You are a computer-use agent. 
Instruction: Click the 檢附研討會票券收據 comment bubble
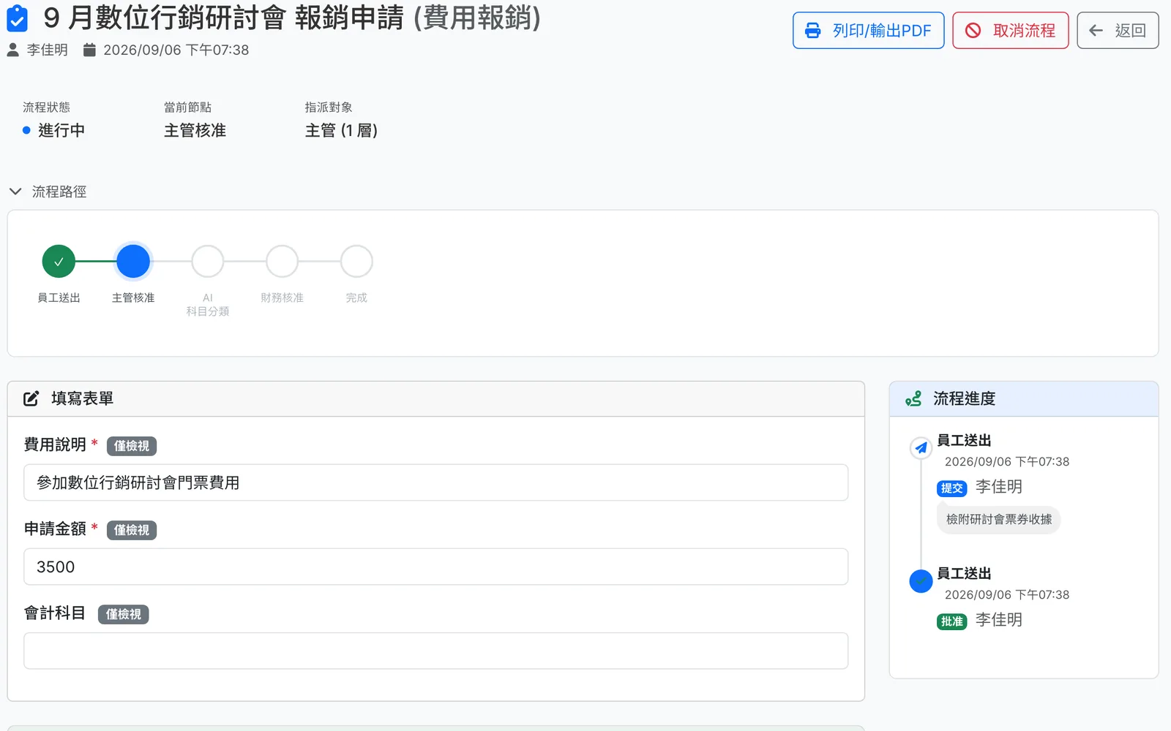click(998, 519)
